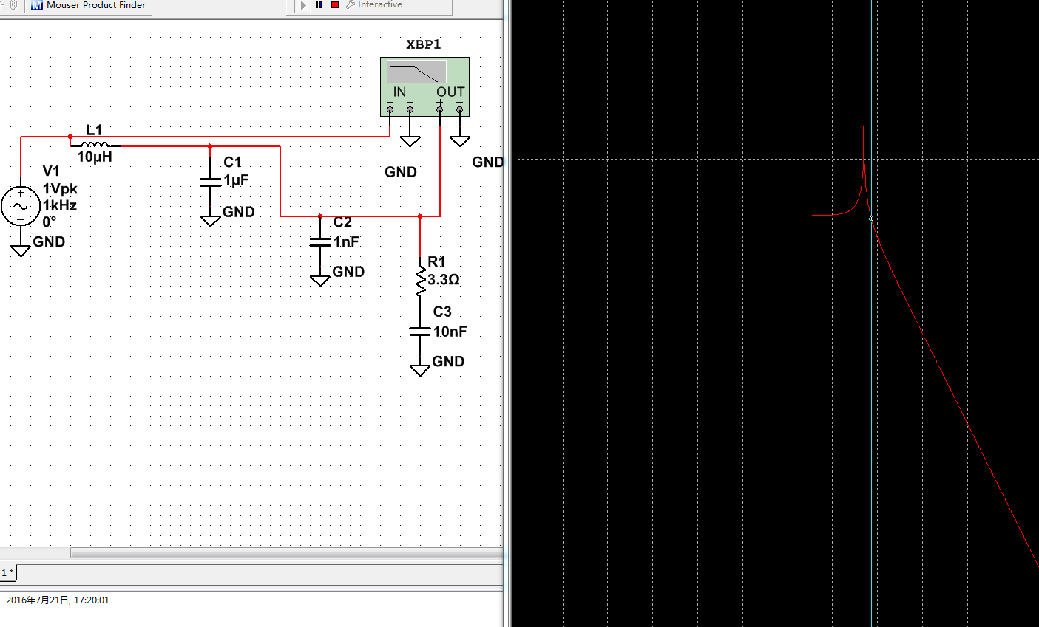Click the OUT positive terminal of XBP1
Screen dimensions: 1039x627
tap(440, 109)
